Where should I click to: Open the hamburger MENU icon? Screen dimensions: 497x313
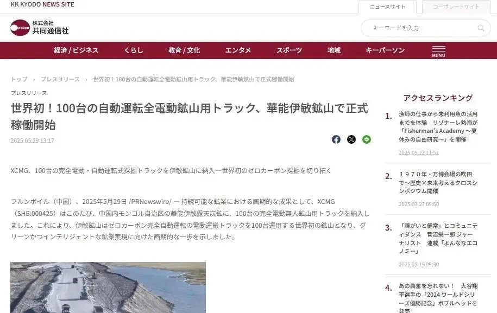click(x=439, y=52)
